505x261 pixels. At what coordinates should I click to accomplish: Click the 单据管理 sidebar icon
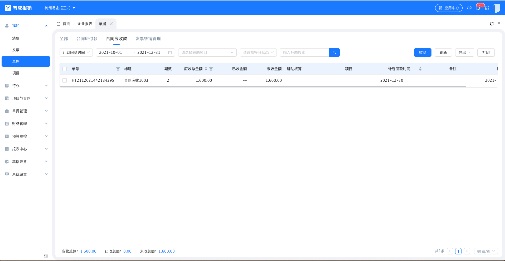click(7, 111)
